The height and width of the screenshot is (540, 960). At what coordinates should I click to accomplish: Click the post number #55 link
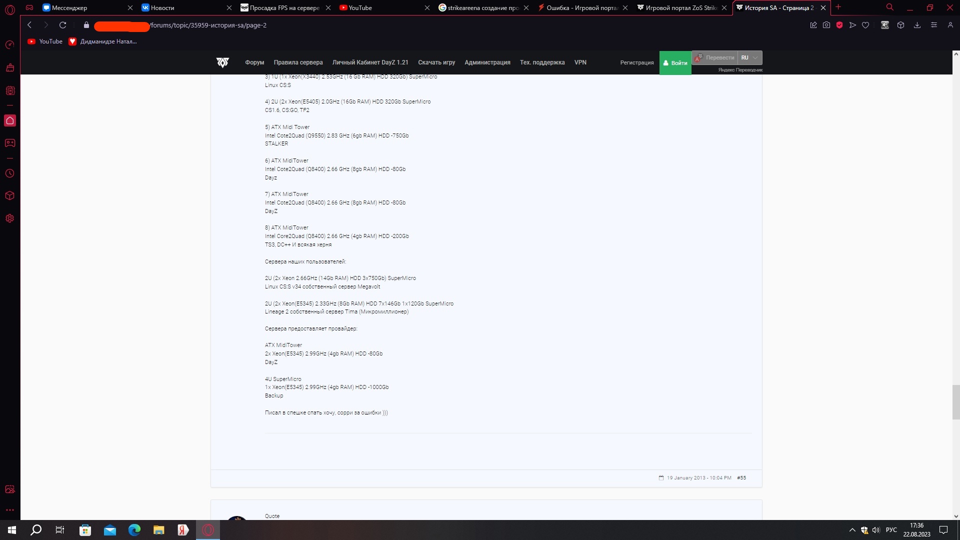pos(741,478)
